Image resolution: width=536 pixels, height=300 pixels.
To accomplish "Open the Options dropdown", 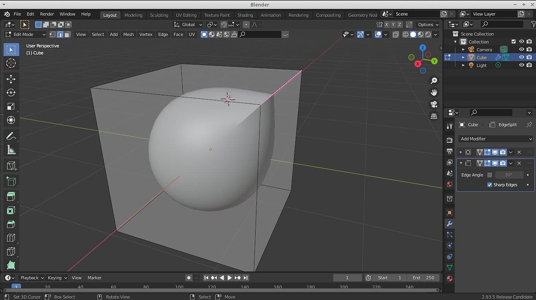I will 428,25.
